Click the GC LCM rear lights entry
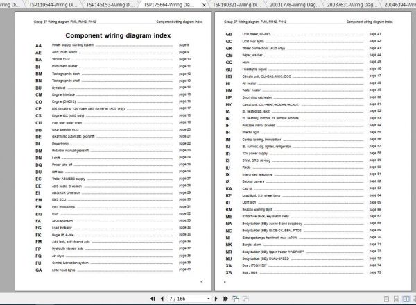Viewport: 416px width, 305px height. [303, 41]
